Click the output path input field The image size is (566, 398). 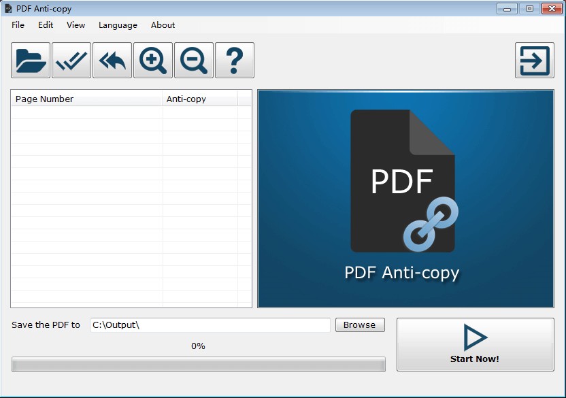tap(211, 325)
